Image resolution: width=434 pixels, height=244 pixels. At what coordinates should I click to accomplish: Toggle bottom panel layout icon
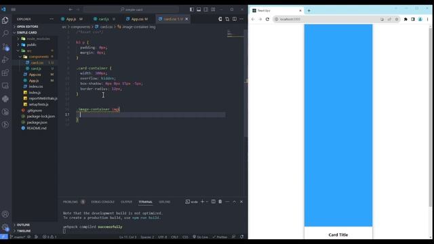199,9
